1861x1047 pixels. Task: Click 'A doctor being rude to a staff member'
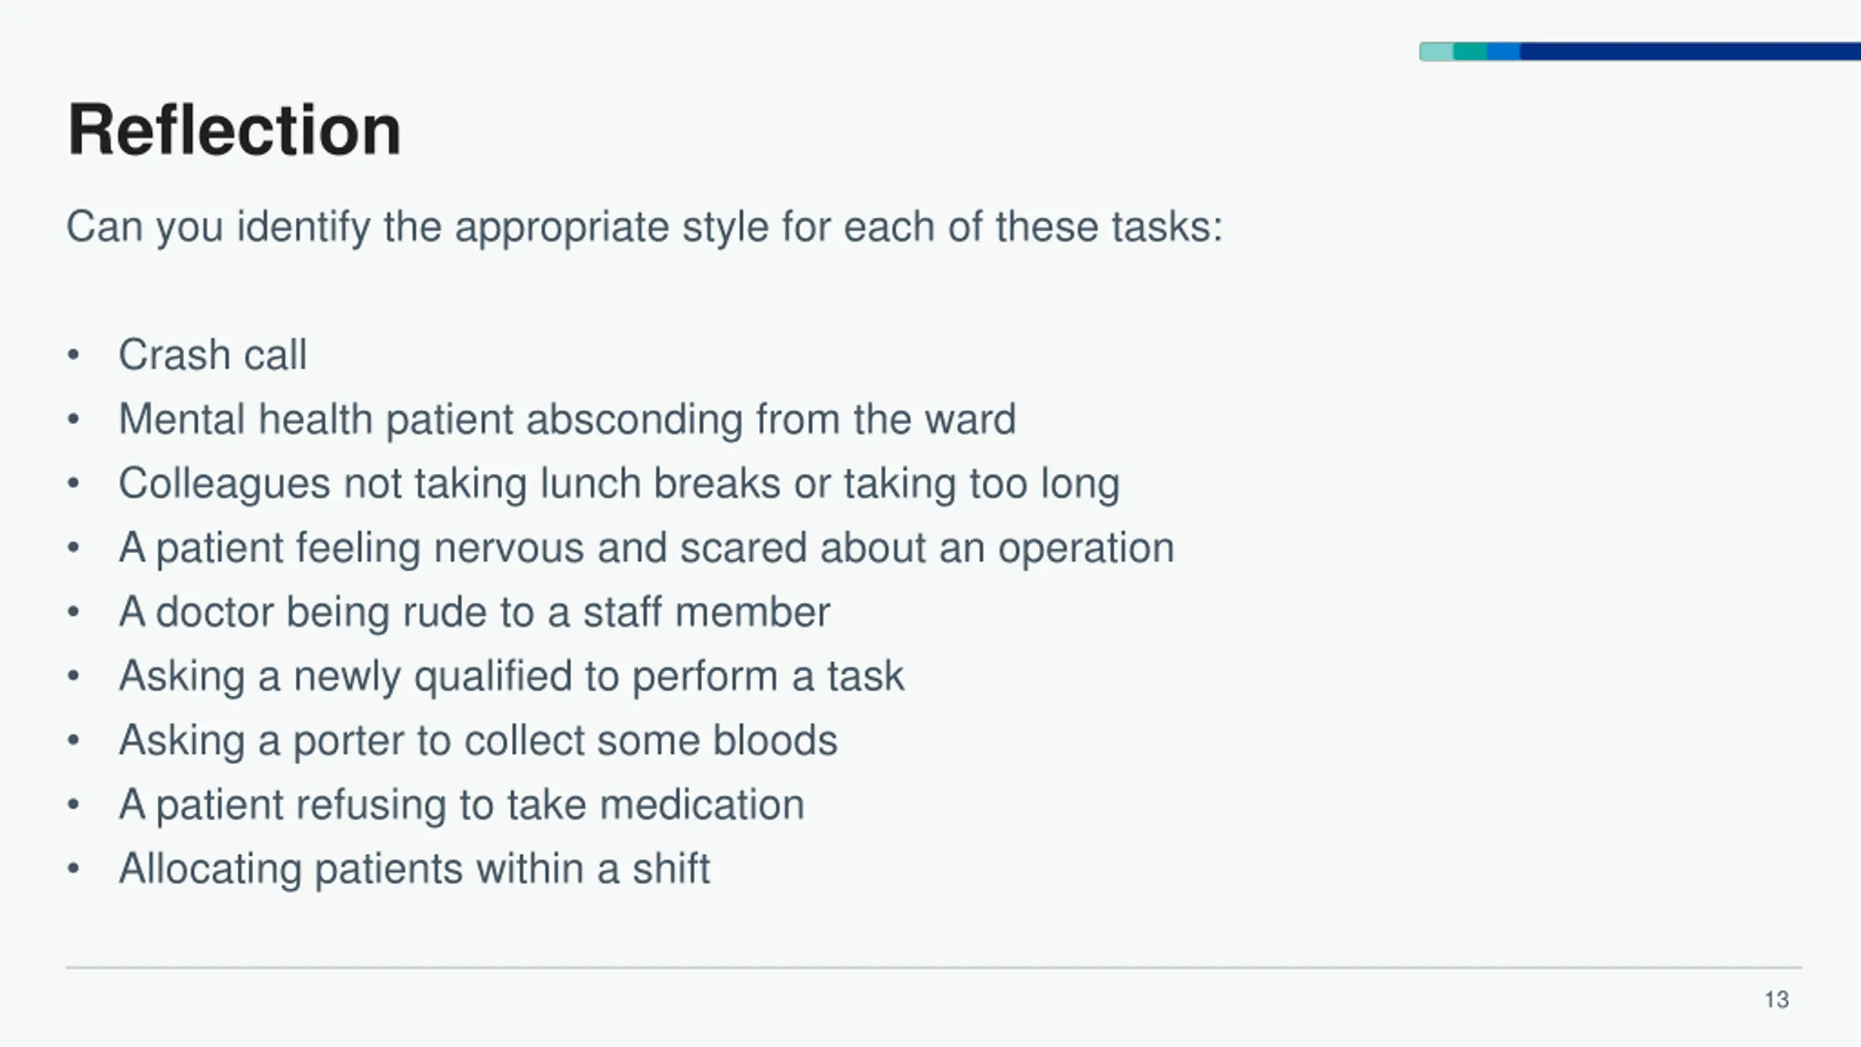click(474, 611)
